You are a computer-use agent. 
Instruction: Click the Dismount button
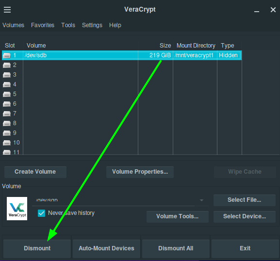(37, 248)
